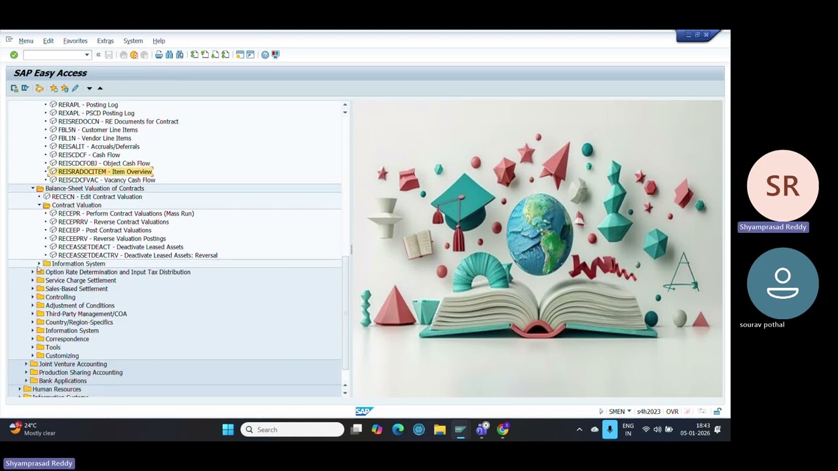Click the taskbar Search box

(292, 430)
